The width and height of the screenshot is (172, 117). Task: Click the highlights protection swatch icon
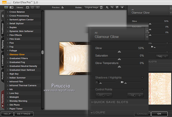pos(122,82)
